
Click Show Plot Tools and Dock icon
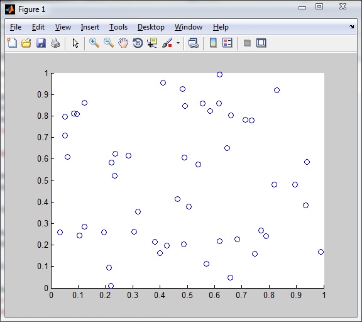pos(261,43)
